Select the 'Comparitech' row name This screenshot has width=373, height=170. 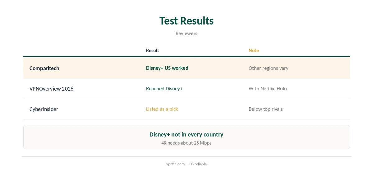[x=44, y=68]
